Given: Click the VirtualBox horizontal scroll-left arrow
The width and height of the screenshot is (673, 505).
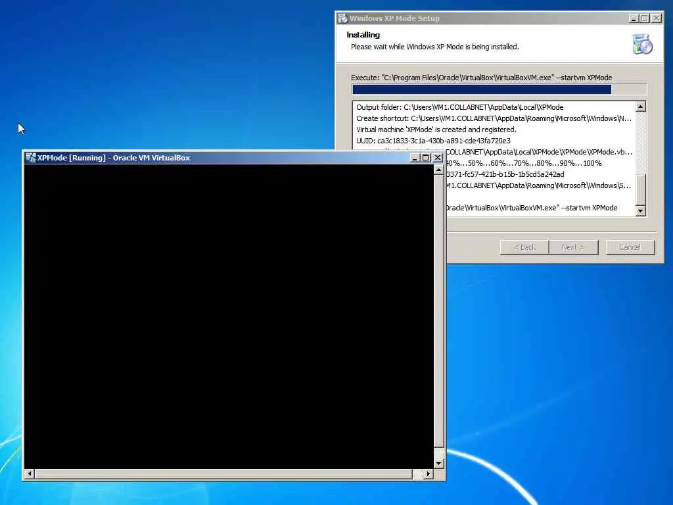Looking at the screenshot, I should pos(30,473).
